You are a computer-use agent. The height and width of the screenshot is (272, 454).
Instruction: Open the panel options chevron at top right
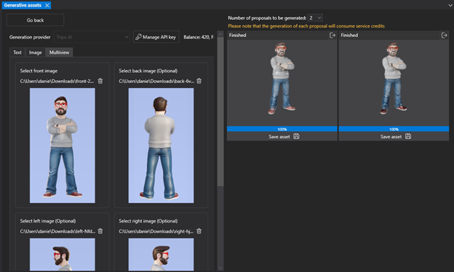[x=451, y=6]
